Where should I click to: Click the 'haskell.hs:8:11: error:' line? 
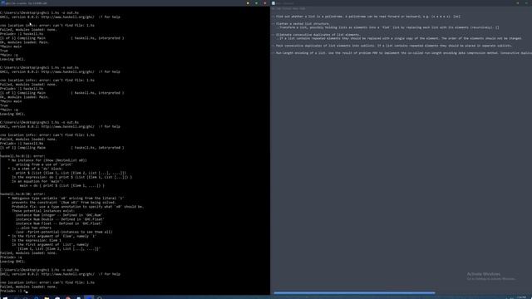22,156
